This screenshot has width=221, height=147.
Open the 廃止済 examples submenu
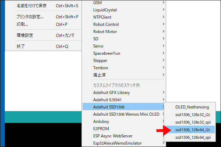tap(124, 75)
